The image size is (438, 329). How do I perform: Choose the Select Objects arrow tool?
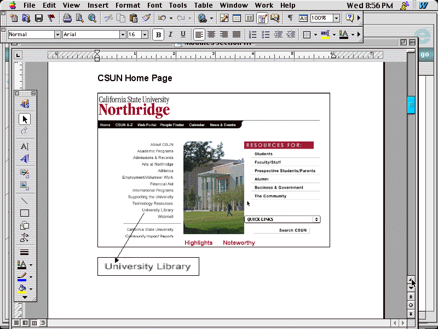25,119
